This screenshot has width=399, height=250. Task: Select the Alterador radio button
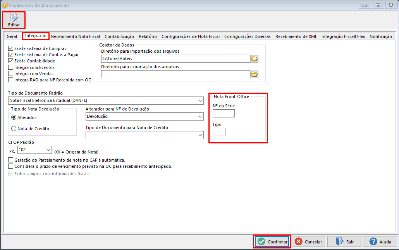point(14,117)
